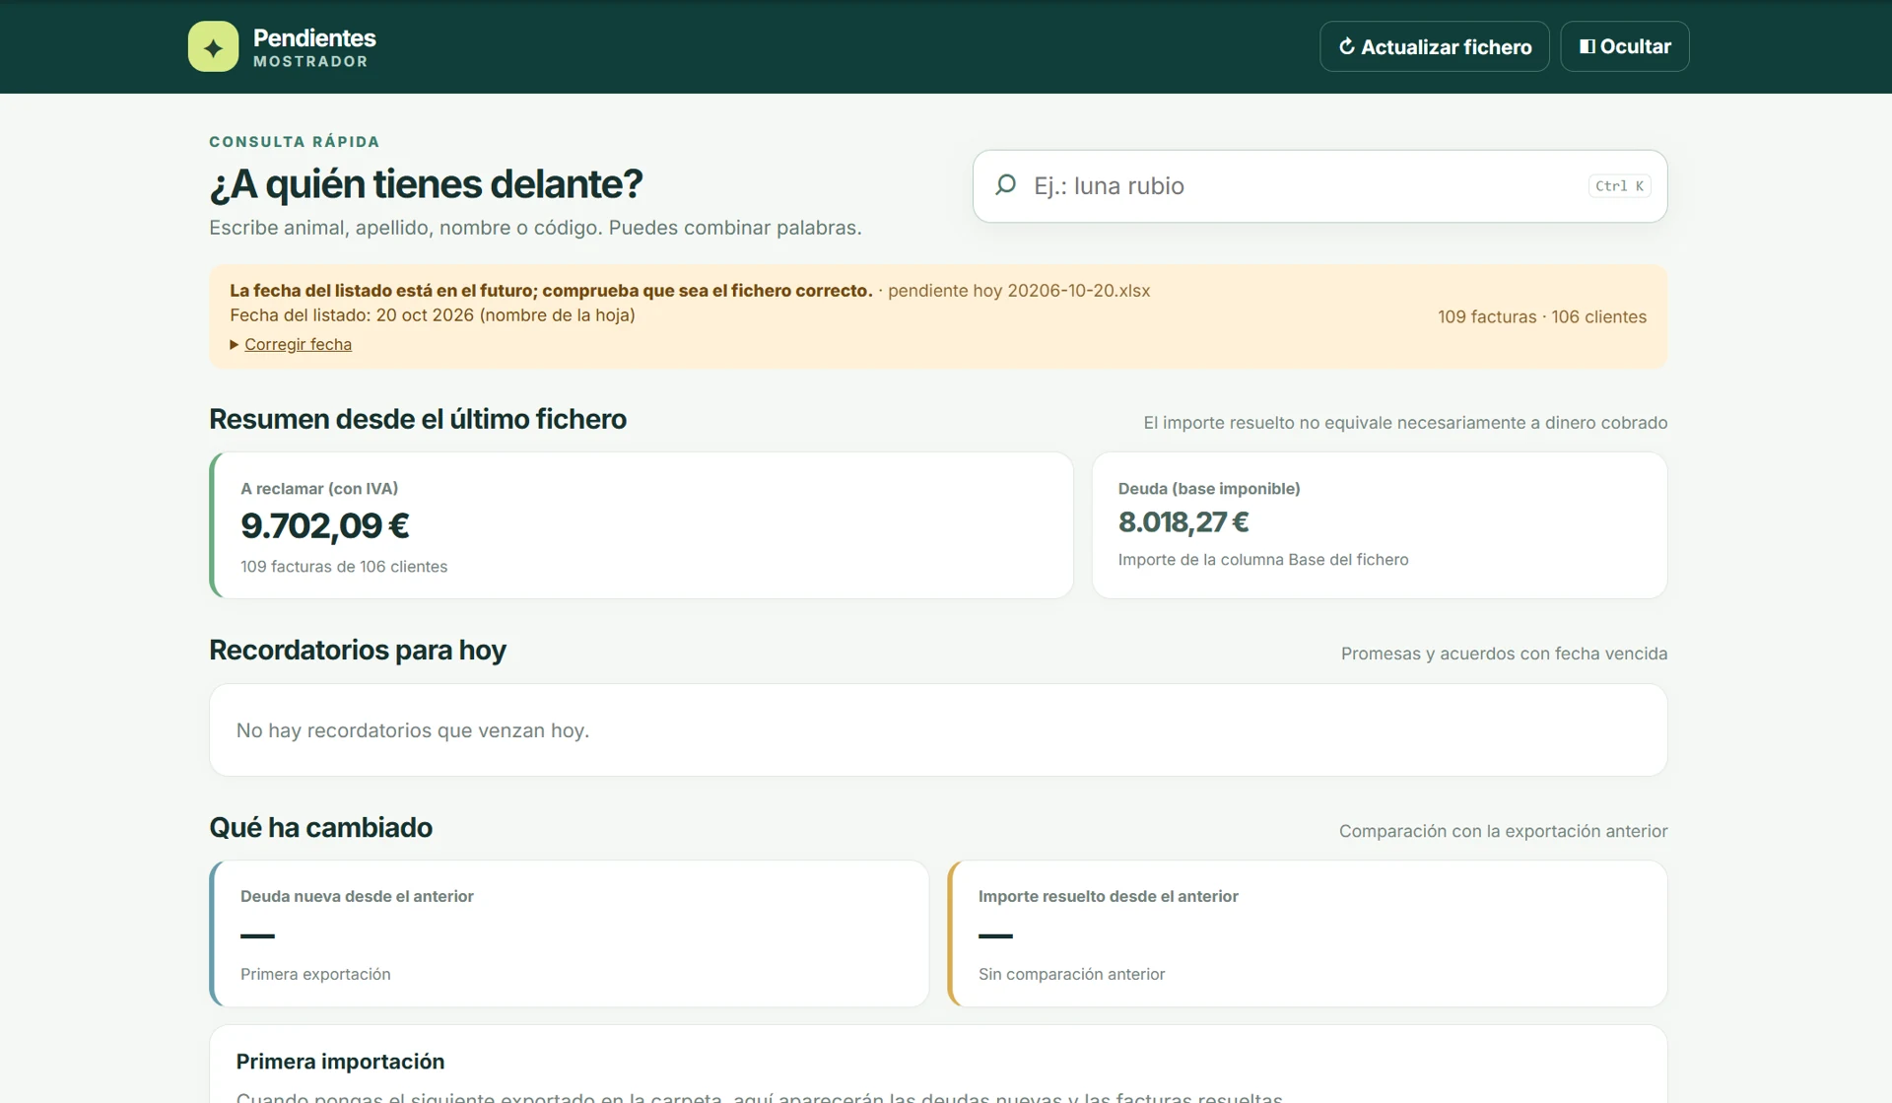Expand the Corregir fecha disclosure triangle
The width and height of the screenshot is (1892, 1103).
pos(235,344)
